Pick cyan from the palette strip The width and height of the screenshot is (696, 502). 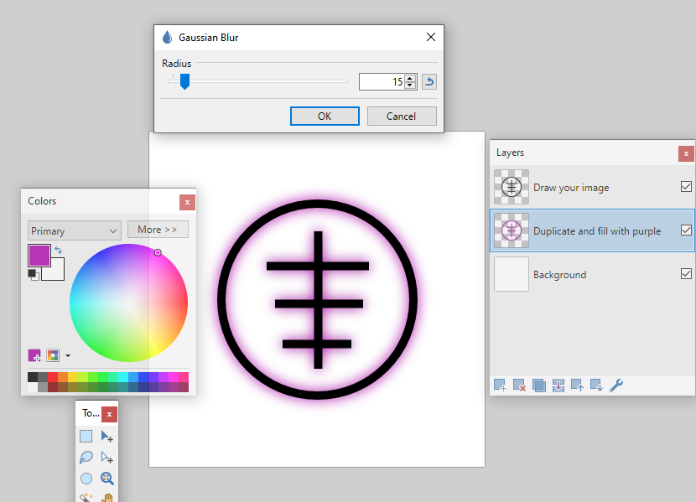(123, 377)
